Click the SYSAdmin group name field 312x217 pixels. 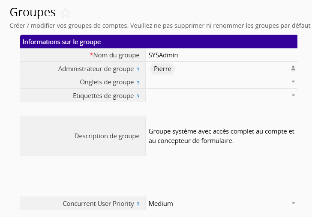pos(214,55)
